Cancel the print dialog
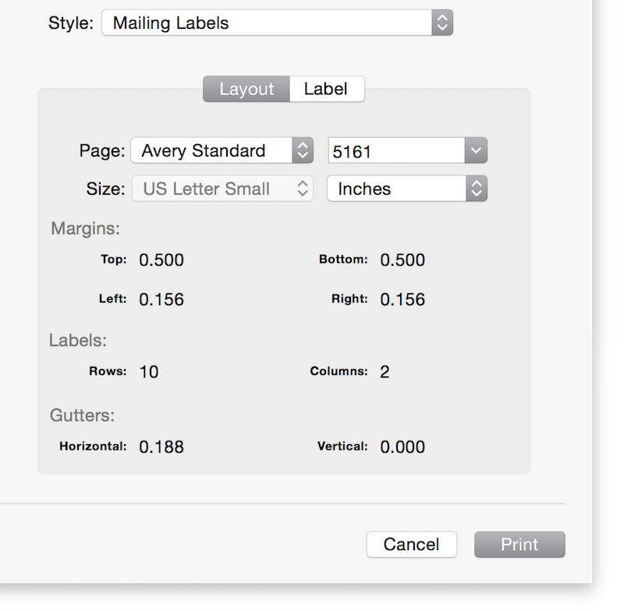 coord(412,544)
